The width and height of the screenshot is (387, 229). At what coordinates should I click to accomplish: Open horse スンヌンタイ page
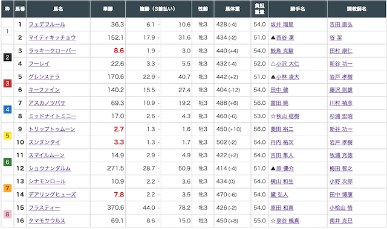click(44, 142)
